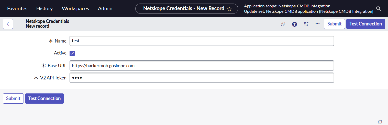Open the more options ellipsis menu
Screen dimensions: 388x125
[317, 24]
